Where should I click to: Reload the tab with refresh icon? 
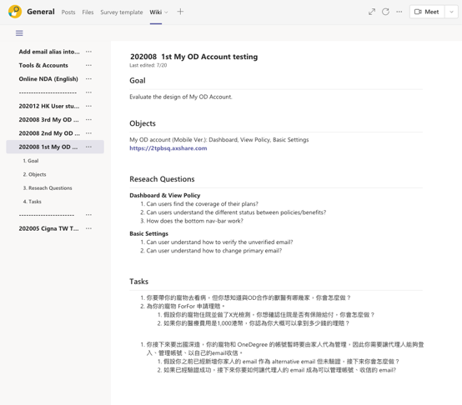pyautogui.click(x=385, y=12)
